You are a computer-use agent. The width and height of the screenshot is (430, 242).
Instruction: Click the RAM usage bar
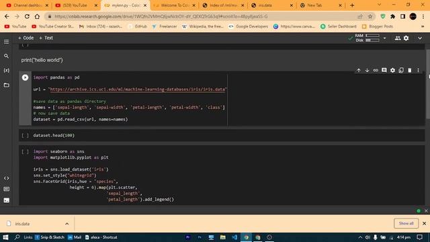[372, 36]
